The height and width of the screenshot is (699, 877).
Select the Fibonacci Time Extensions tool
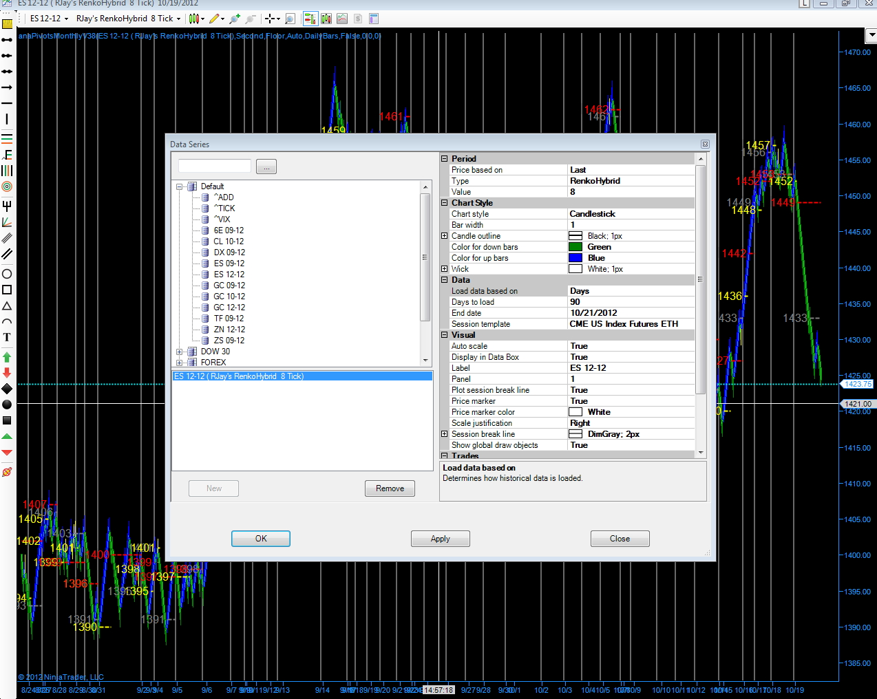point(7,171)
